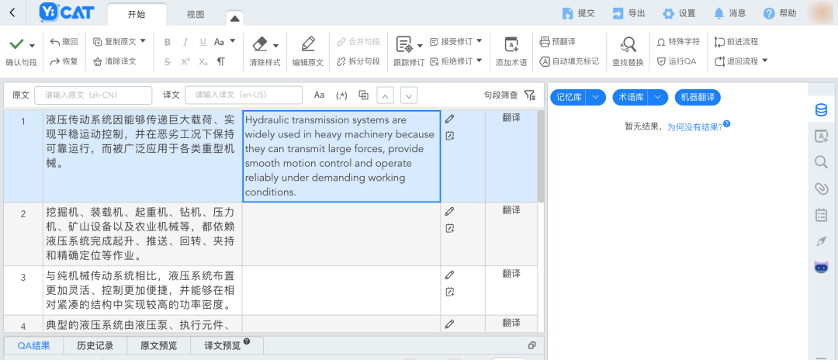Toggle match case Aa in search bar

pos(319,95)
